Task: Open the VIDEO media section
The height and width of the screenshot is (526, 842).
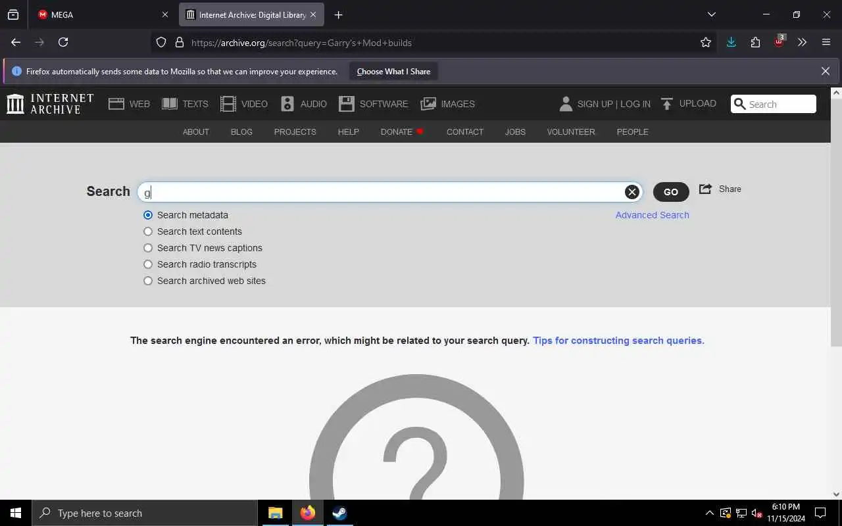Action: pyautogui.click(x=244, y=104)
